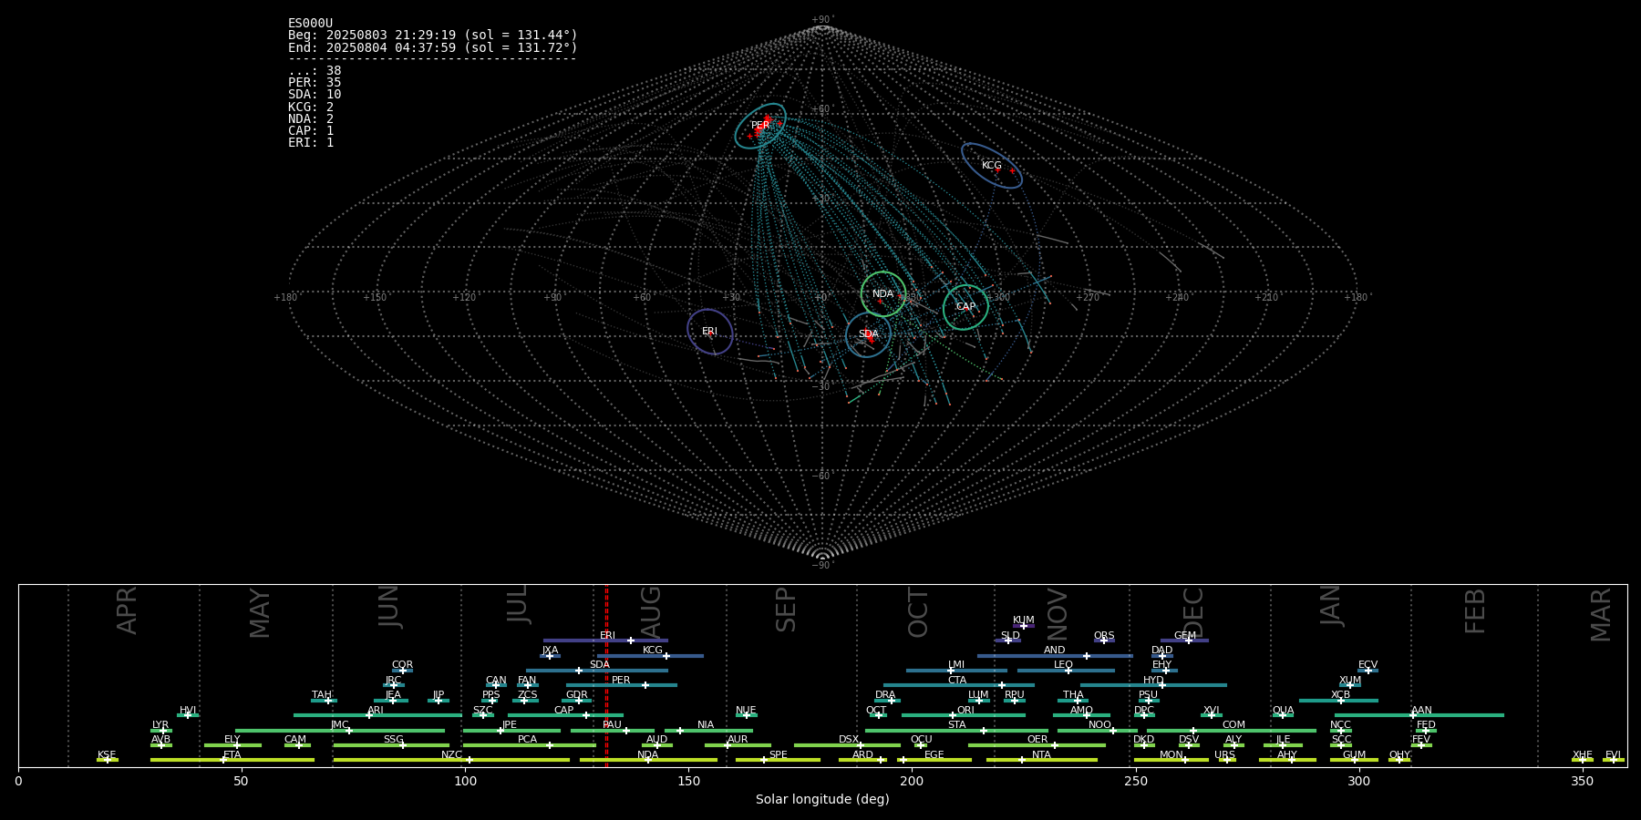Click the 'SDA: 10' legend count line
This screenshot has width=1641, height=820.
(315, 95)
